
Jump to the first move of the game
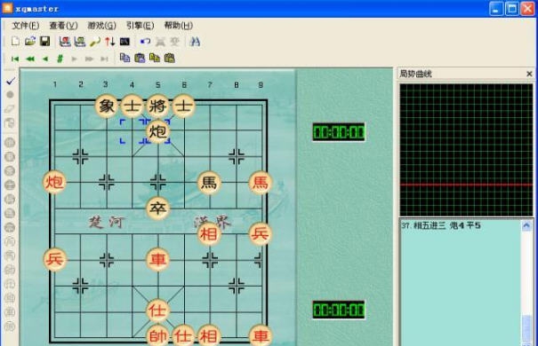pyautogui.click(x=15, y=59)
